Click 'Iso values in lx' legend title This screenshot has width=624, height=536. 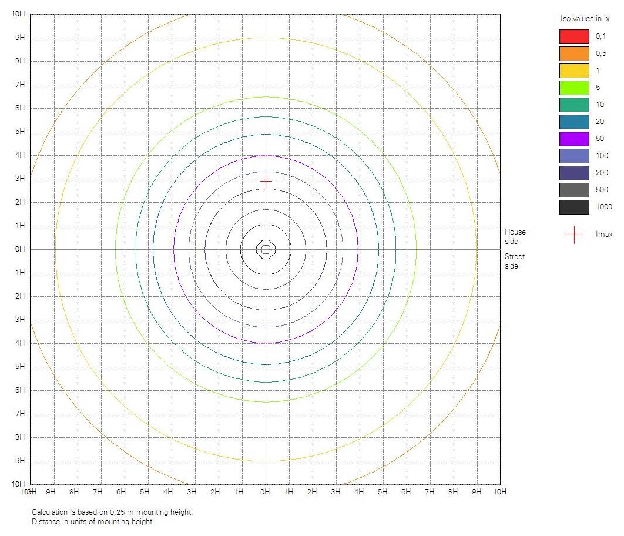pos(585,19)
